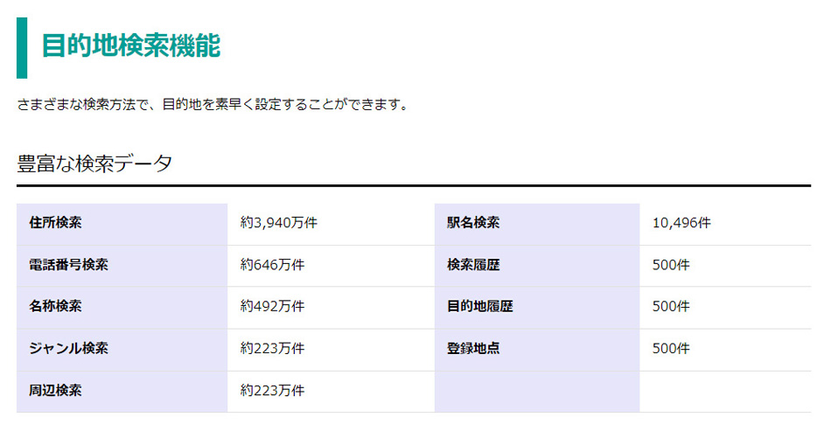
Task: Click the 名称検索 row label
Action: 55,307
